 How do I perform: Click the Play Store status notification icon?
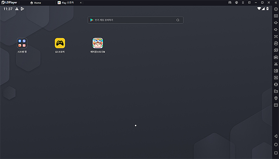pyautogui.click(x=22, y=9)
